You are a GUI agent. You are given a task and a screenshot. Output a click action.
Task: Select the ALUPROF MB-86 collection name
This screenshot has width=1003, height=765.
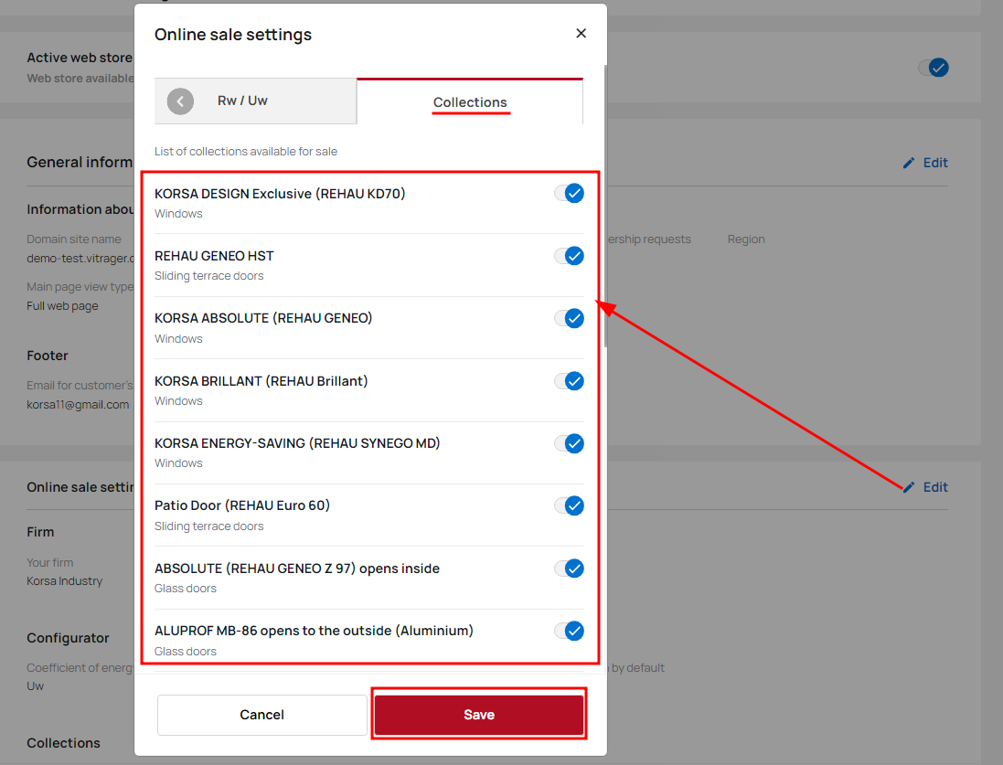(315, 631)
